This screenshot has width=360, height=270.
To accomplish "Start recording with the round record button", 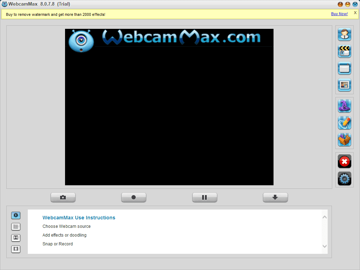I will pos(134,197).
